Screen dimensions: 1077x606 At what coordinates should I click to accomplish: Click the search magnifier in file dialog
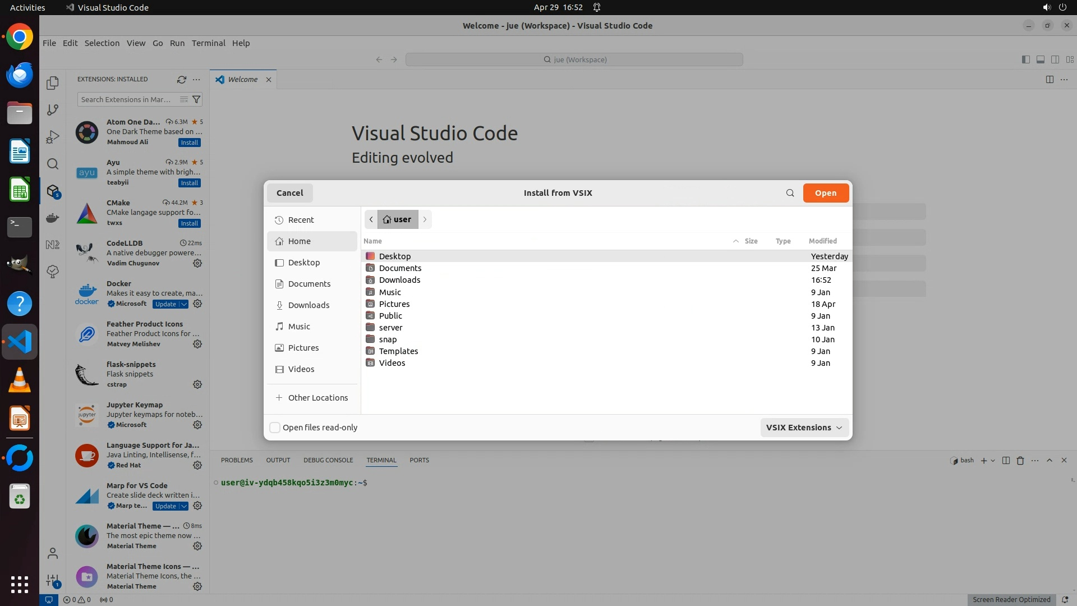pos(790,193)
